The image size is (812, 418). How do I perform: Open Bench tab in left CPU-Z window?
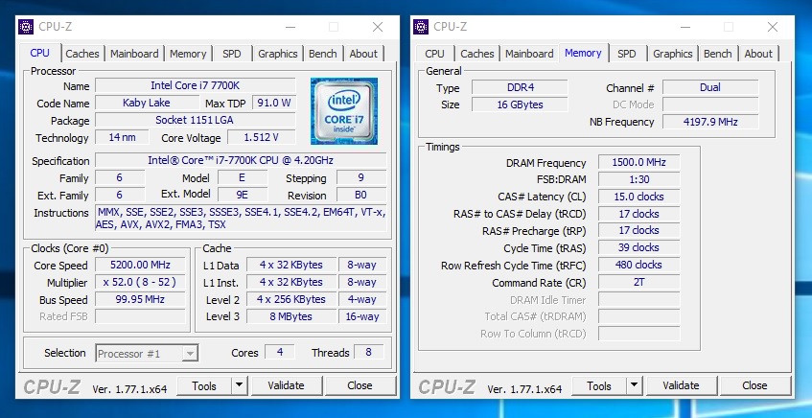click(323, 54)
